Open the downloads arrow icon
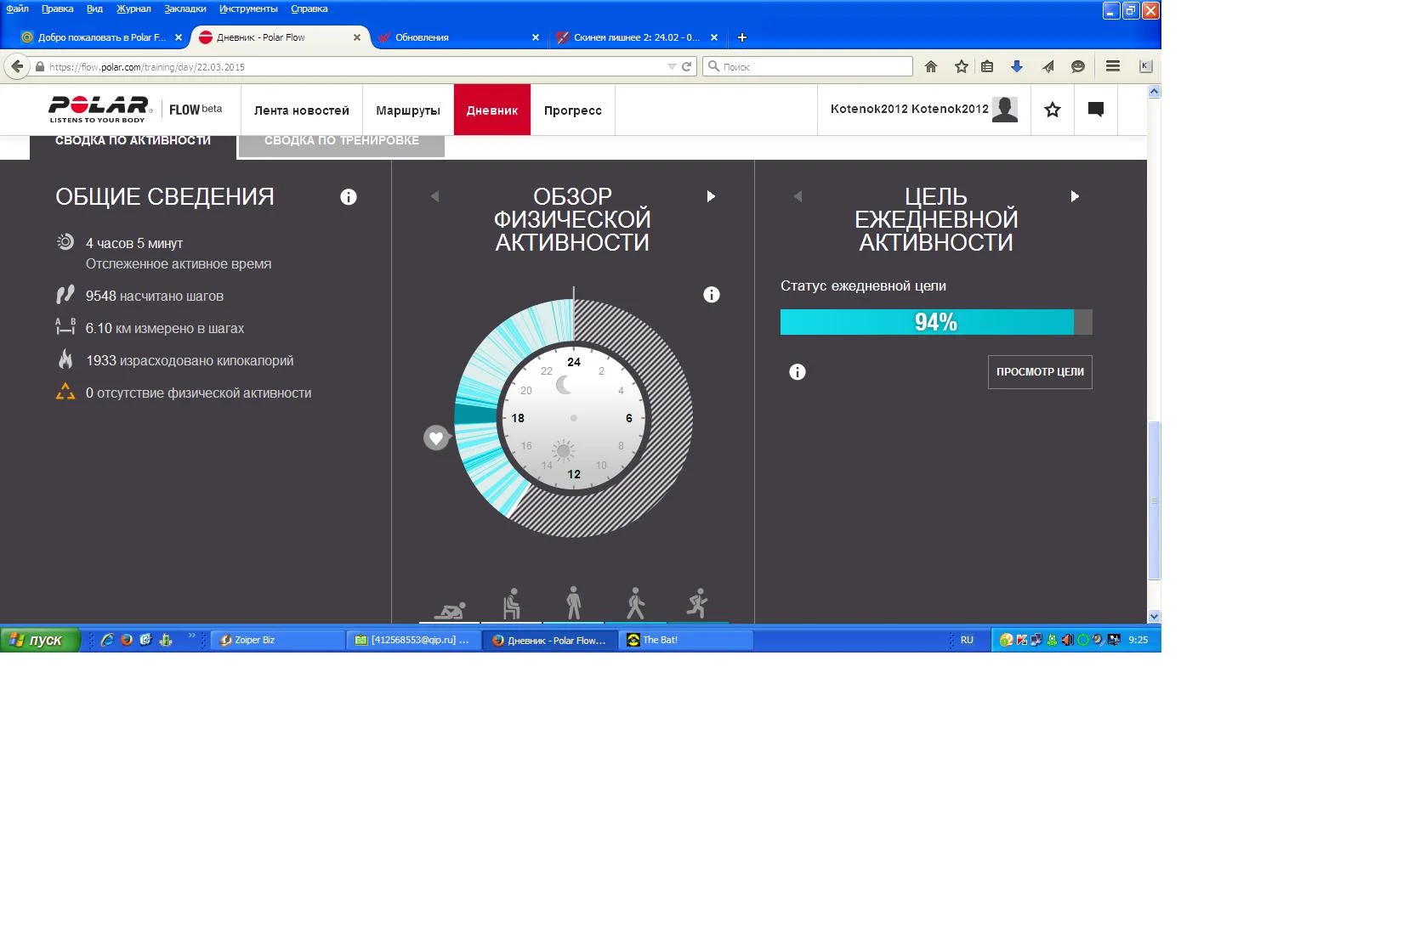1408x938 pixels. click(1017, 66)
